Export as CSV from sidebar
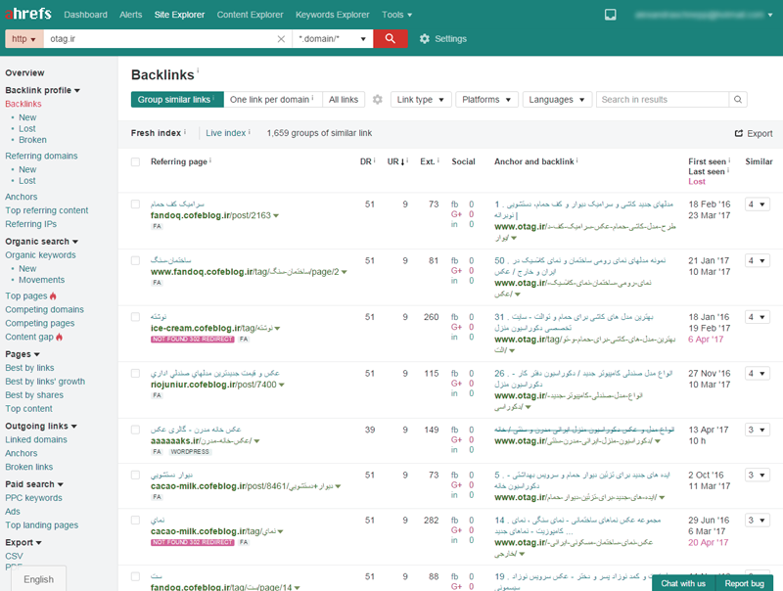Viewport: 783px width, 591px height. (x=14, y=556)
